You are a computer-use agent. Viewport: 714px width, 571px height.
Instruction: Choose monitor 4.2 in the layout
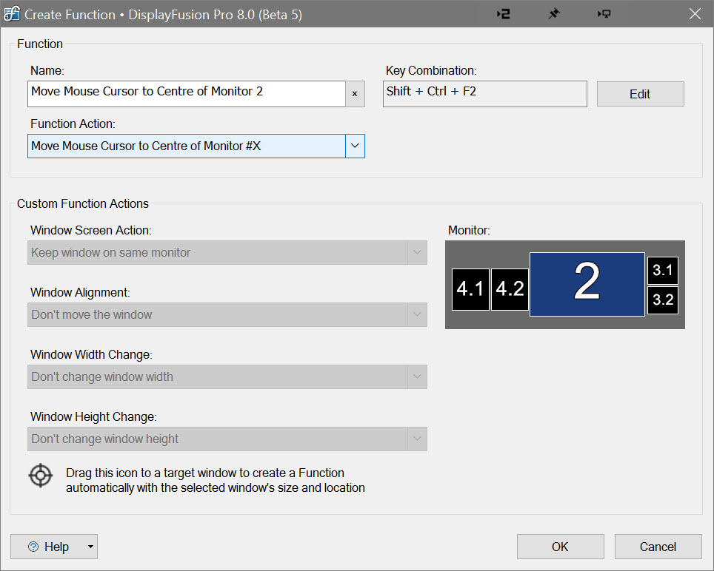point(510,289)
